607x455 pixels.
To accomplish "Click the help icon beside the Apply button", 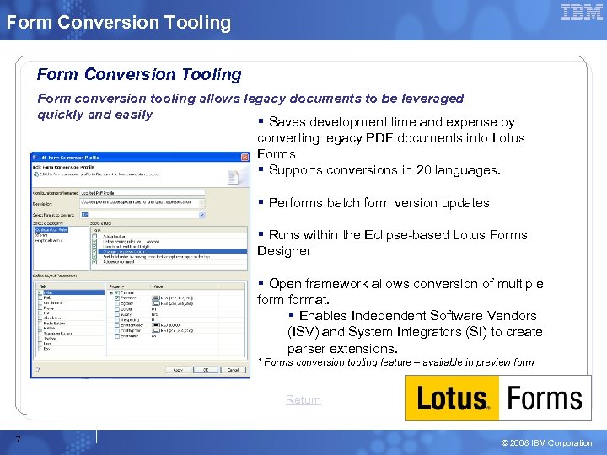I will click(38, 370).
